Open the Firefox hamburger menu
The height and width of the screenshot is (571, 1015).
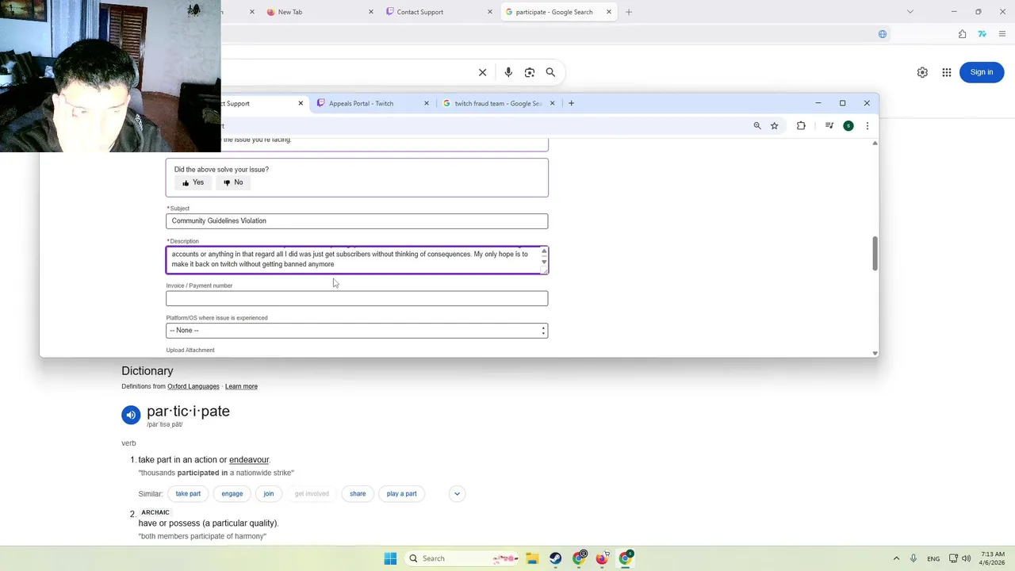[1002, 34]
